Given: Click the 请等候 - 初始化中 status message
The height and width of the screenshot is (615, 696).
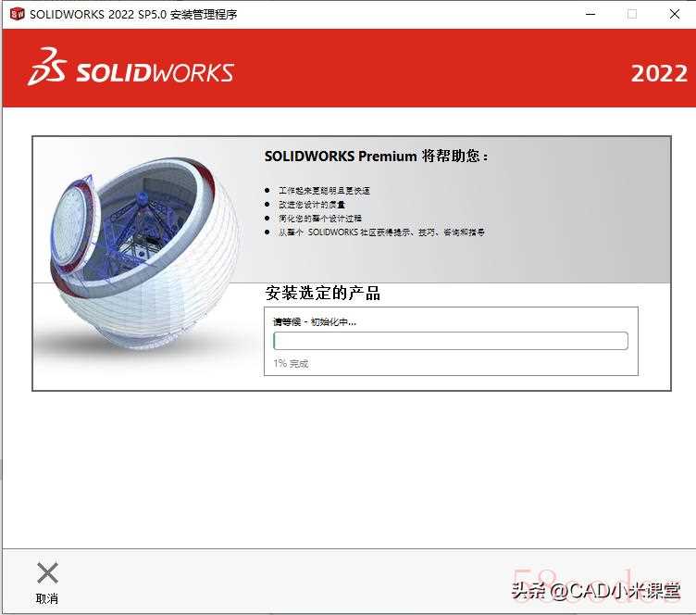Looking at the screenshot, I should [x=315, y=322].
